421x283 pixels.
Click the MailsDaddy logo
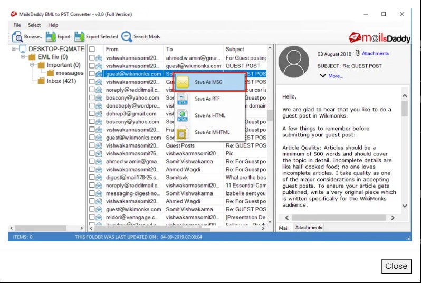[x=380, y=38]
